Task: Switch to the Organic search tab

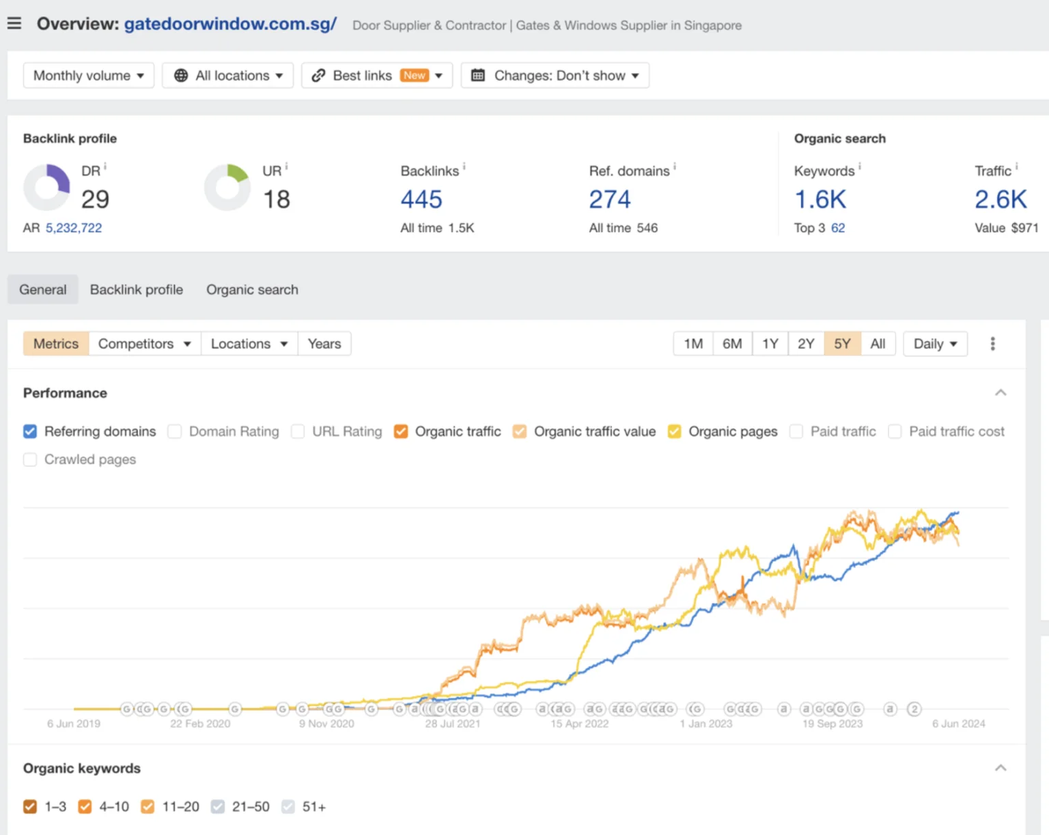Action: click(252, 289)
